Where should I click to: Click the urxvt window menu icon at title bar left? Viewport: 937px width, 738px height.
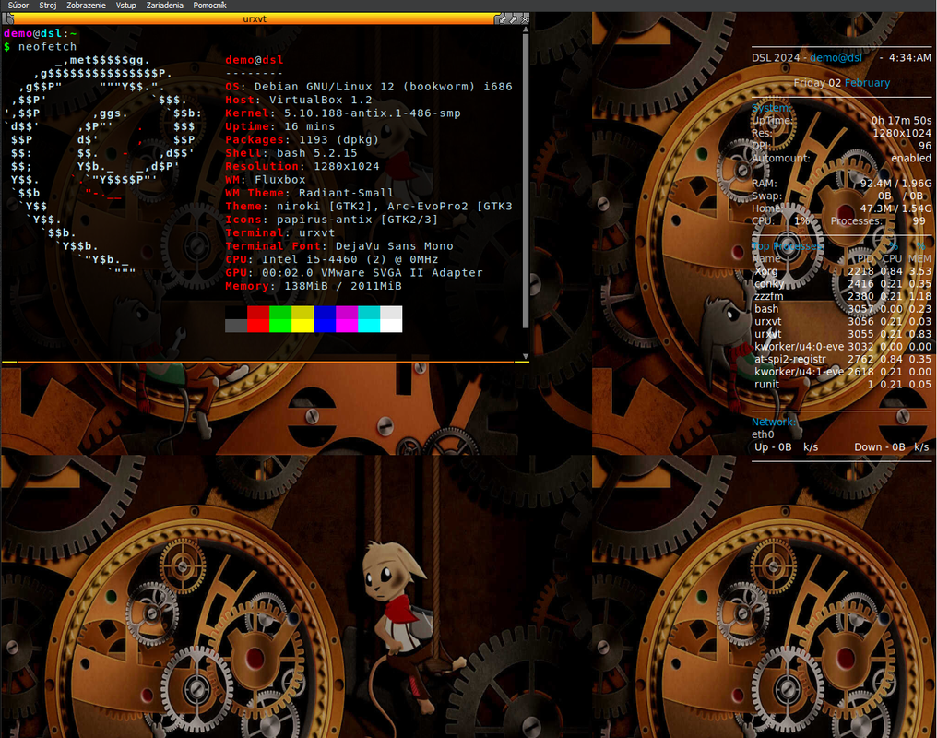pyautogui.click(x=8, y=19)
